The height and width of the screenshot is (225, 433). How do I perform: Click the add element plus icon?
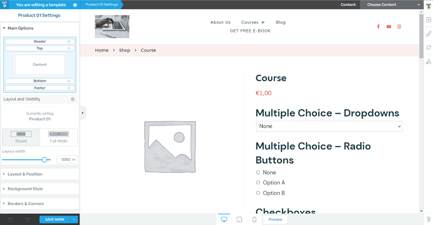(429, 20)
